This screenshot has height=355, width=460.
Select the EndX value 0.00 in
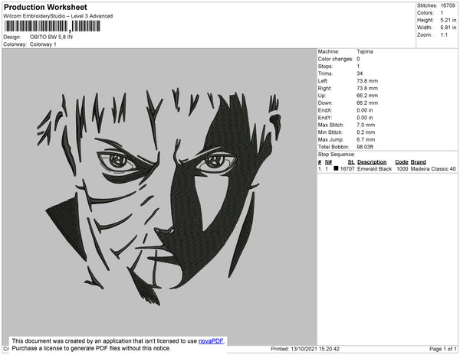pyautogui.click(x=365, y=110)
